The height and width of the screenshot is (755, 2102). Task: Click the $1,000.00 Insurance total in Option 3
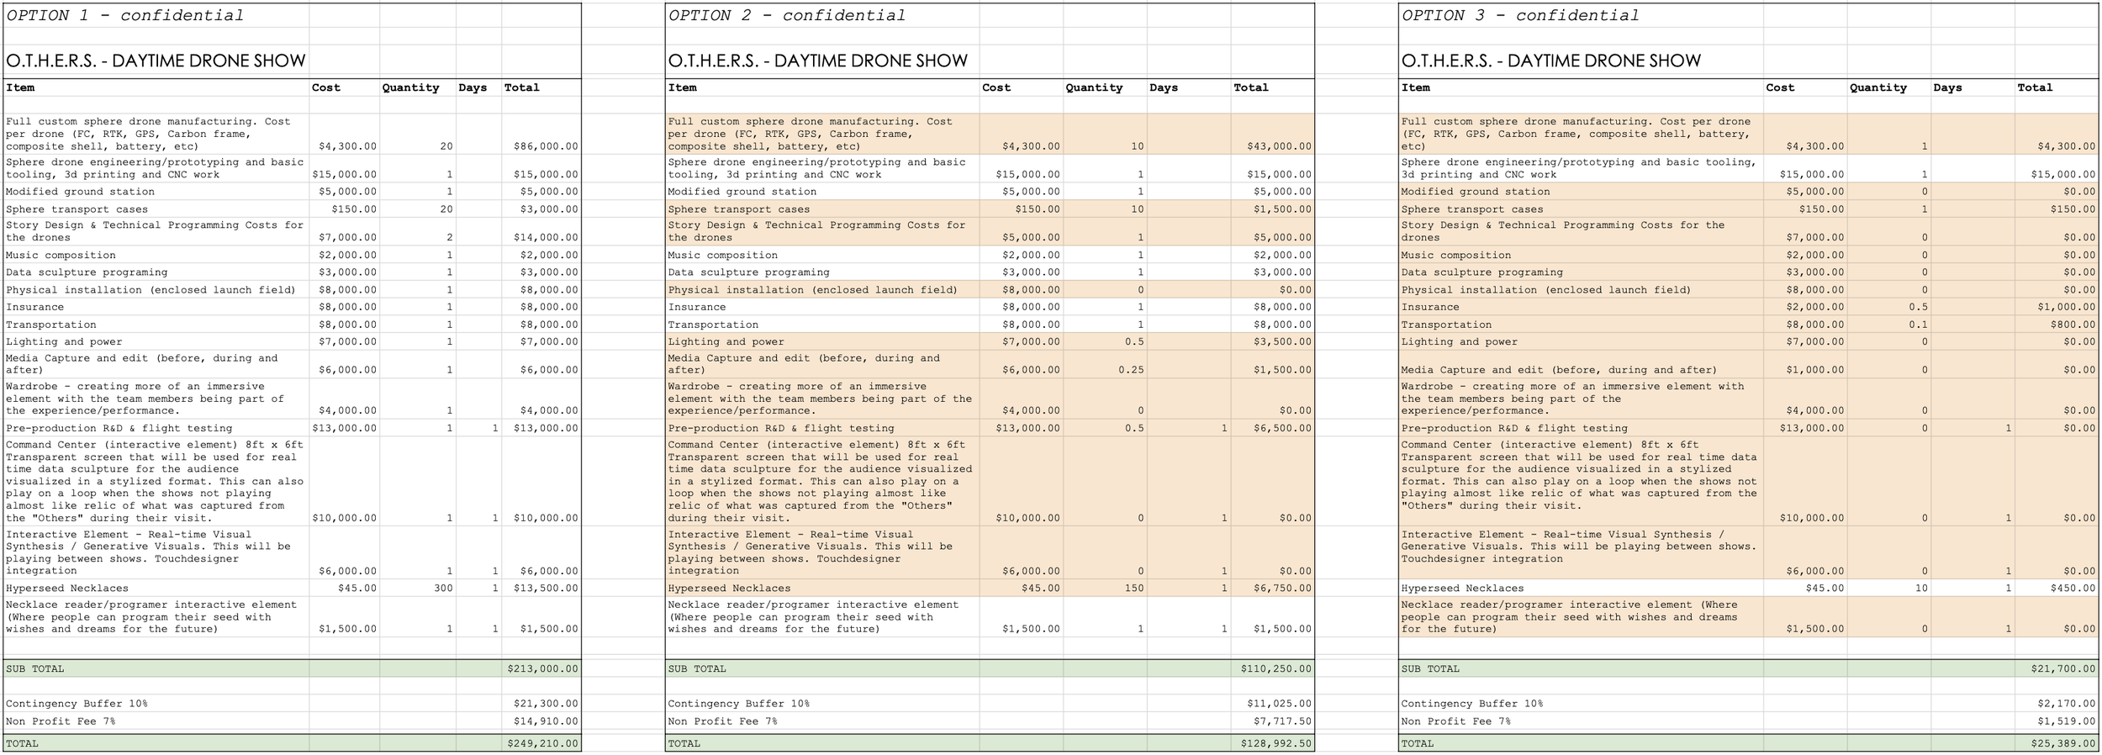click(x=2066, y=308)
